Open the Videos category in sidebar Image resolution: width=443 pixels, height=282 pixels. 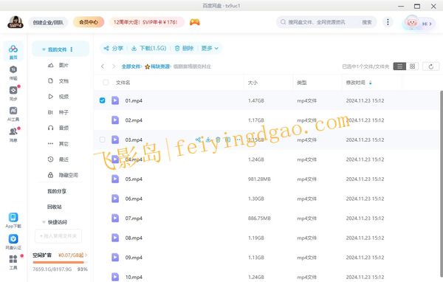tap(58, 97)
